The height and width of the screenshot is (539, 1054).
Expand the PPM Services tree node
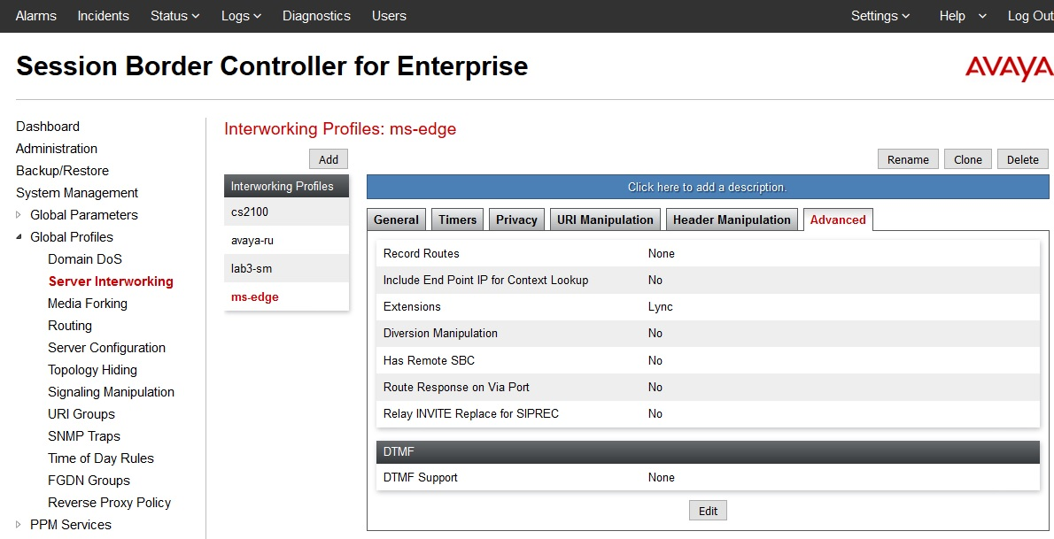pos(19,525)
